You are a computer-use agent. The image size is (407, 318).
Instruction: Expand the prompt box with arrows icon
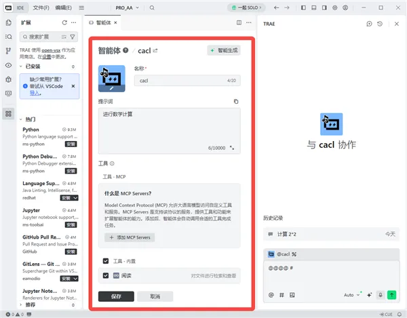pyautogui.click(x=232, y=148)
